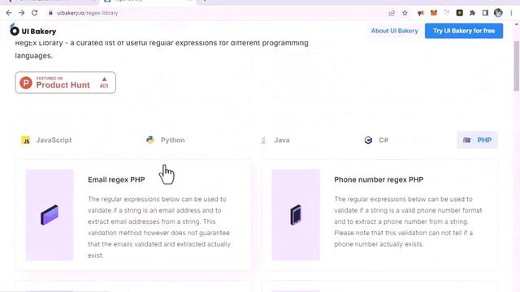Click the Python logo icon
Image resolution: width=520 pixels, height=292 pixels.
click(150, 140)
